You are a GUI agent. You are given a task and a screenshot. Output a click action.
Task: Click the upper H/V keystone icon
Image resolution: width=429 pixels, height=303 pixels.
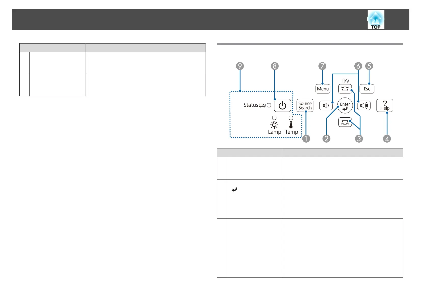coord(345,89)
